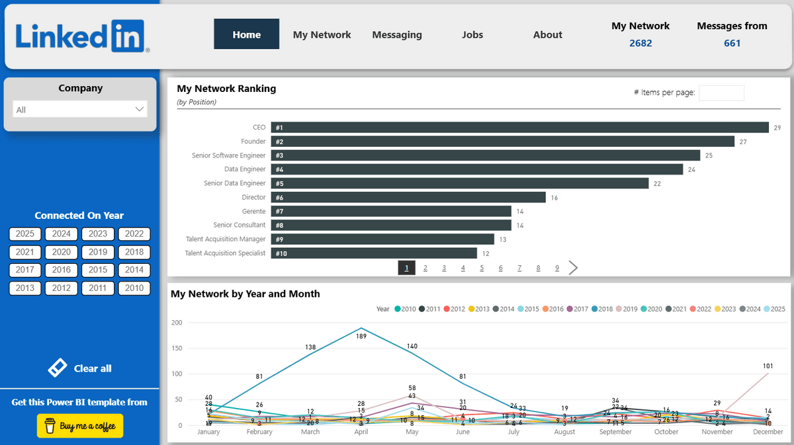
Task: Click the Senior Data Engineer label
Action: 235,183
